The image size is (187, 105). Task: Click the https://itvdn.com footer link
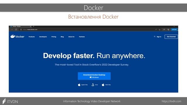coord(172,101)
